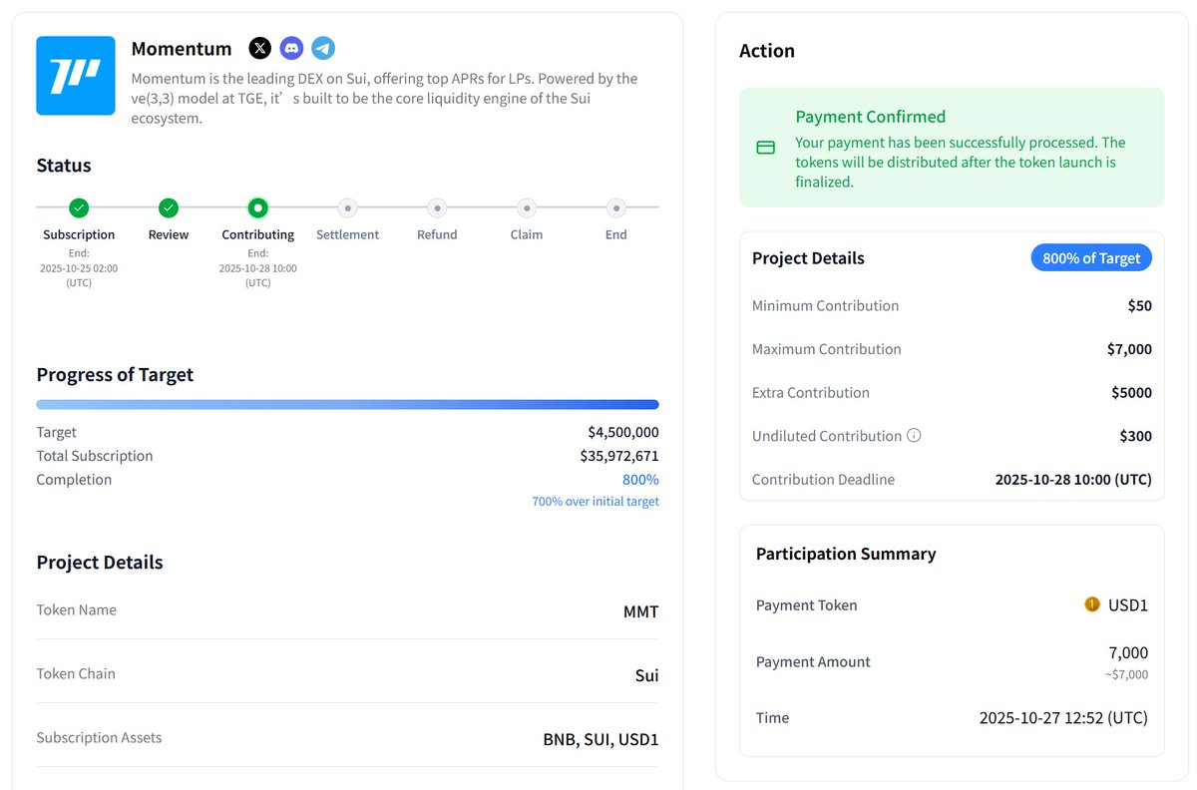The image size is (1197, 790).
Task: Select the completed Subscription step checkmark
Action: [x=79, y=207]
